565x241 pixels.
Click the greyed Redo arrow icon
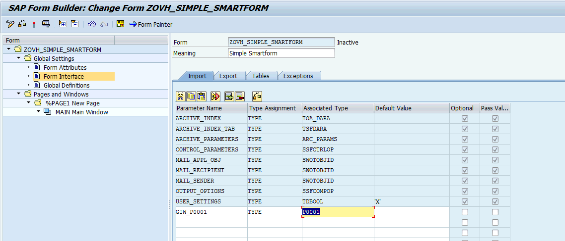[x=104, y=24]
